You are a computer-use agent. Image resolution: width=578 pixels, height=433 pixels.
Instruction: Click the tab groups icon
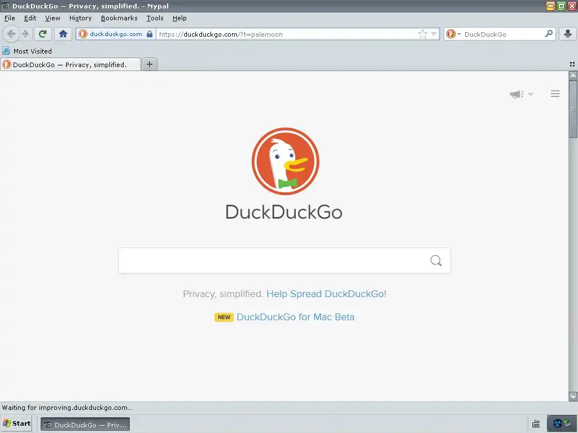(x=572, y=64)
